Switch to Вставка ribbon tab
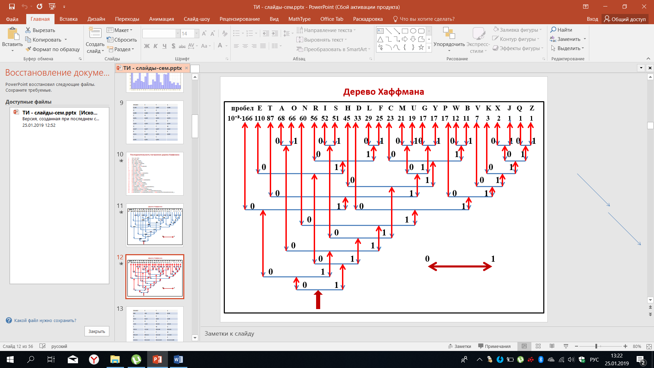Screen dimensions: 654x368 [x=68, y=19]
